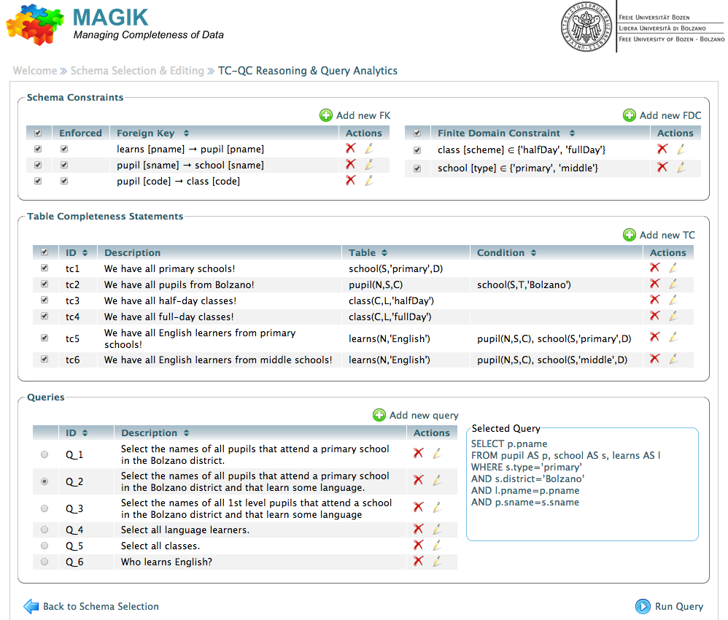The height and width of the screenshot is (620, 728).
Task: Go Back to Schema Selection
Action: [x=91, y=606]
